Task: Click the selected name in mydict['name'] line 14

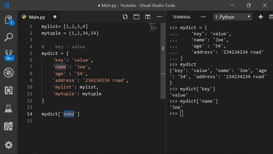Action: point(69,114)
